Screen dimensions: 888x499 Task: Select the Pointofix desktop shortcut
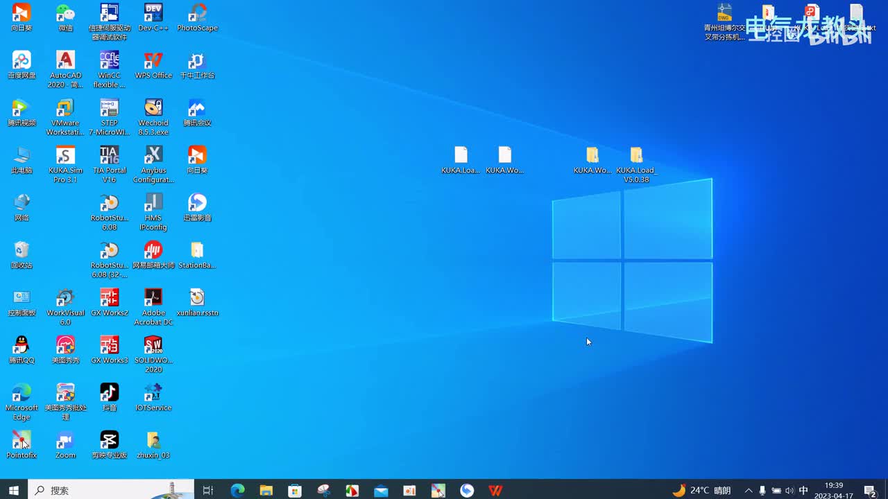pos(22,445)
